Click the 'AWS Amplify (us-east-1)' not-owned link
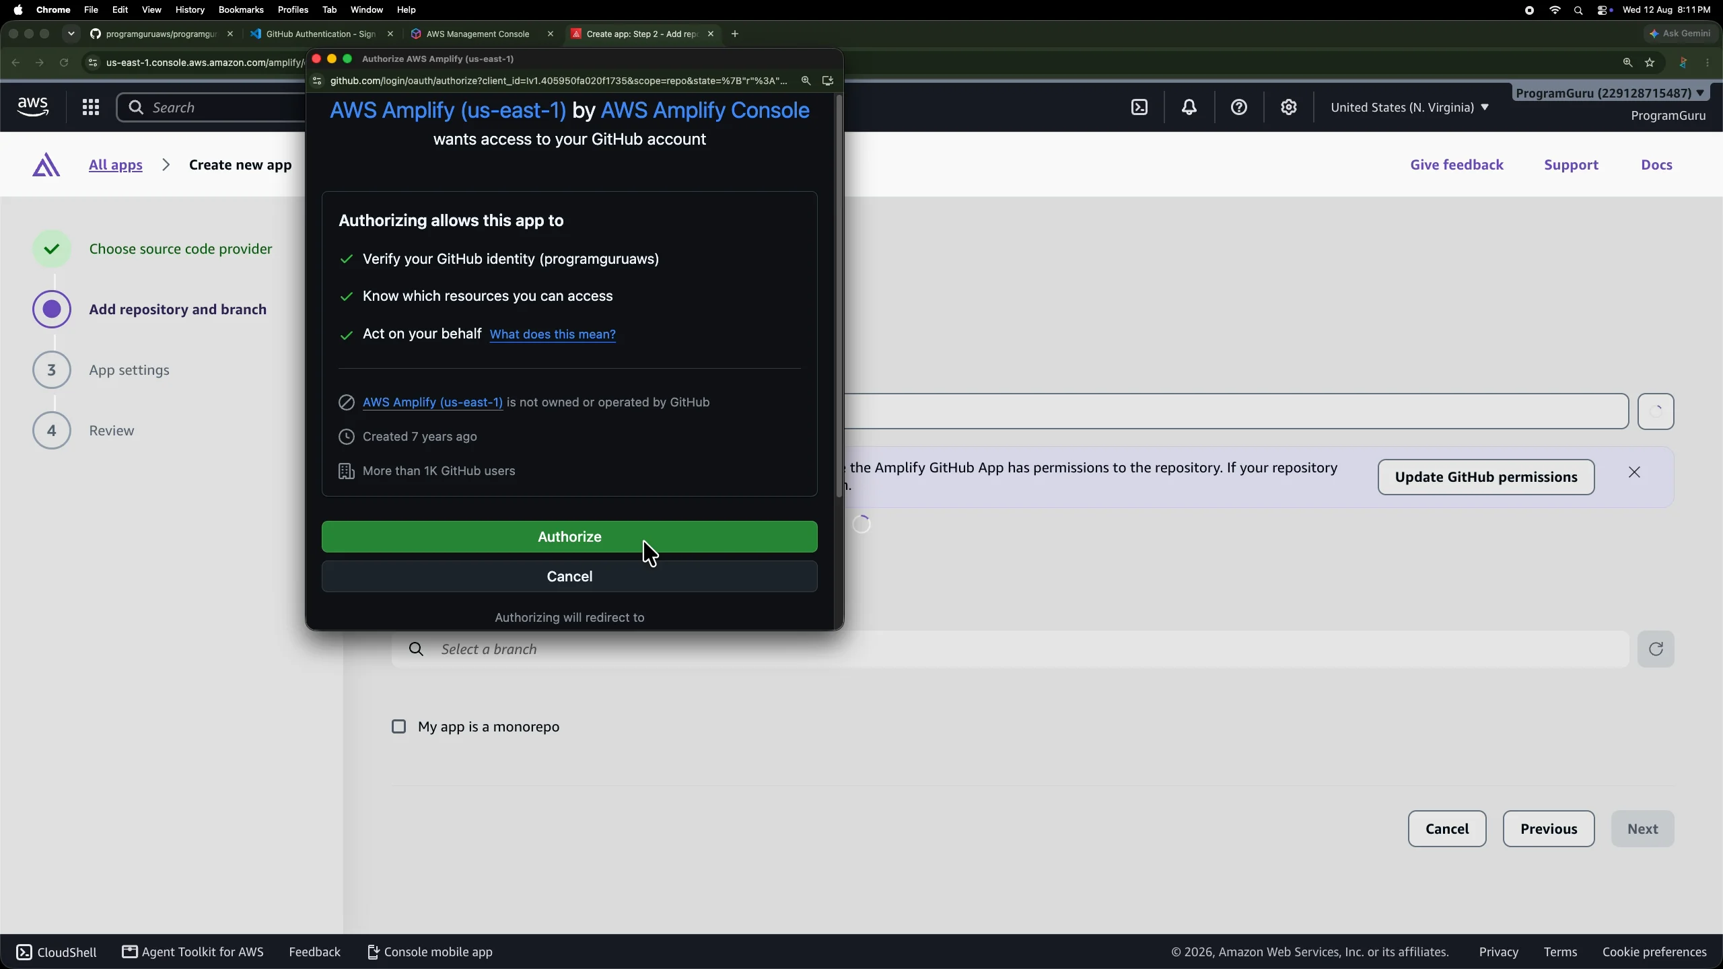 click(432, 402)
